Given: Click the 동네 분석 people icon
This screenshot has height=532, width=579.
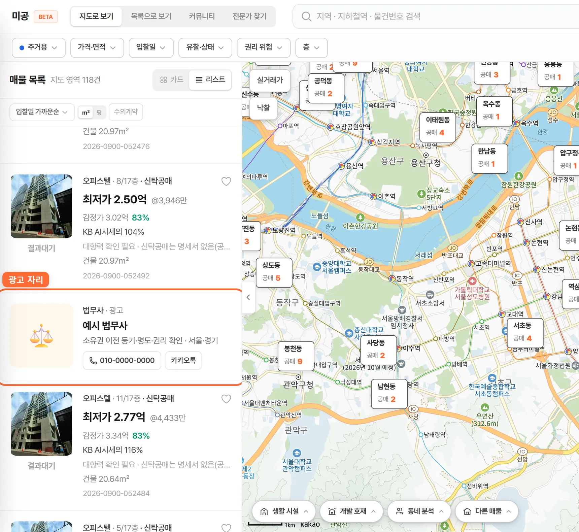Looking at the screenshot, I should pos(400,511).
